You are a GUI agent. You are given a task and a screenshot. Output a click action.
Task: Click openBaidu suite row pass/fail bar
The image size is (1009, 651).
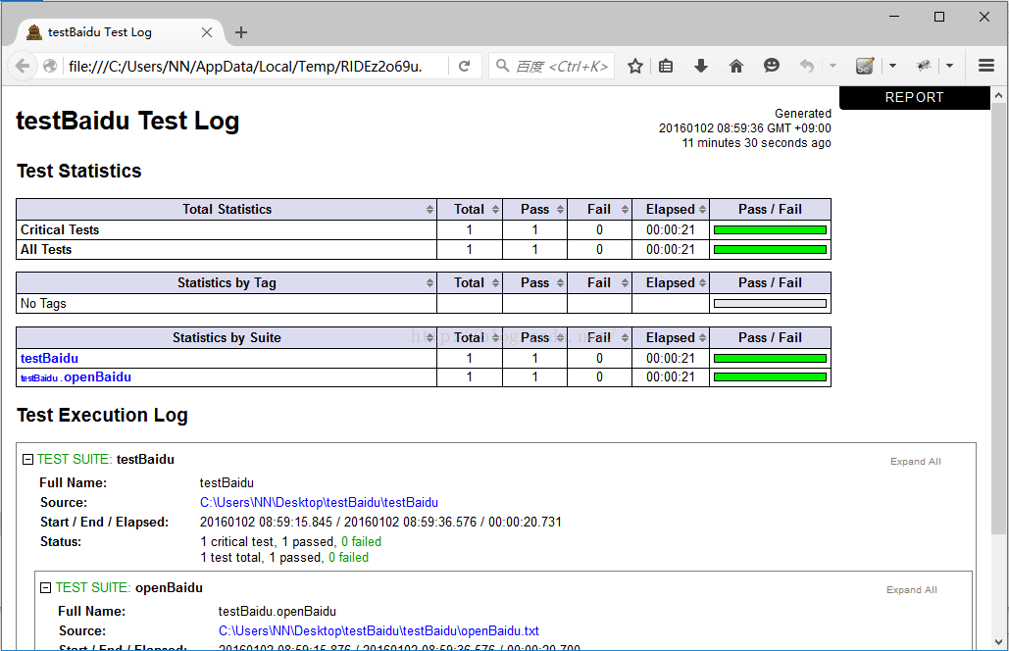(771, 376)
